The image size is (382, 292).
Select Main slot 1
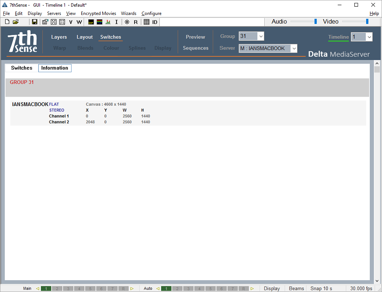(x=46, y=289)
